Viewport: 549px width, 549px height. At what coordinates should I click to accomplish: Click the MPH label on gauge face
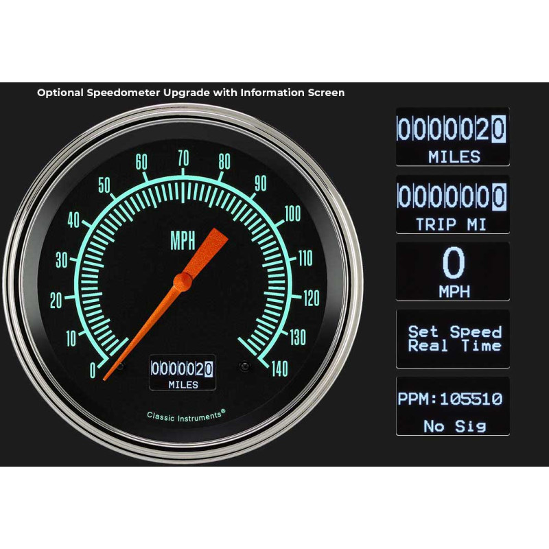click(x=183, y=241)
